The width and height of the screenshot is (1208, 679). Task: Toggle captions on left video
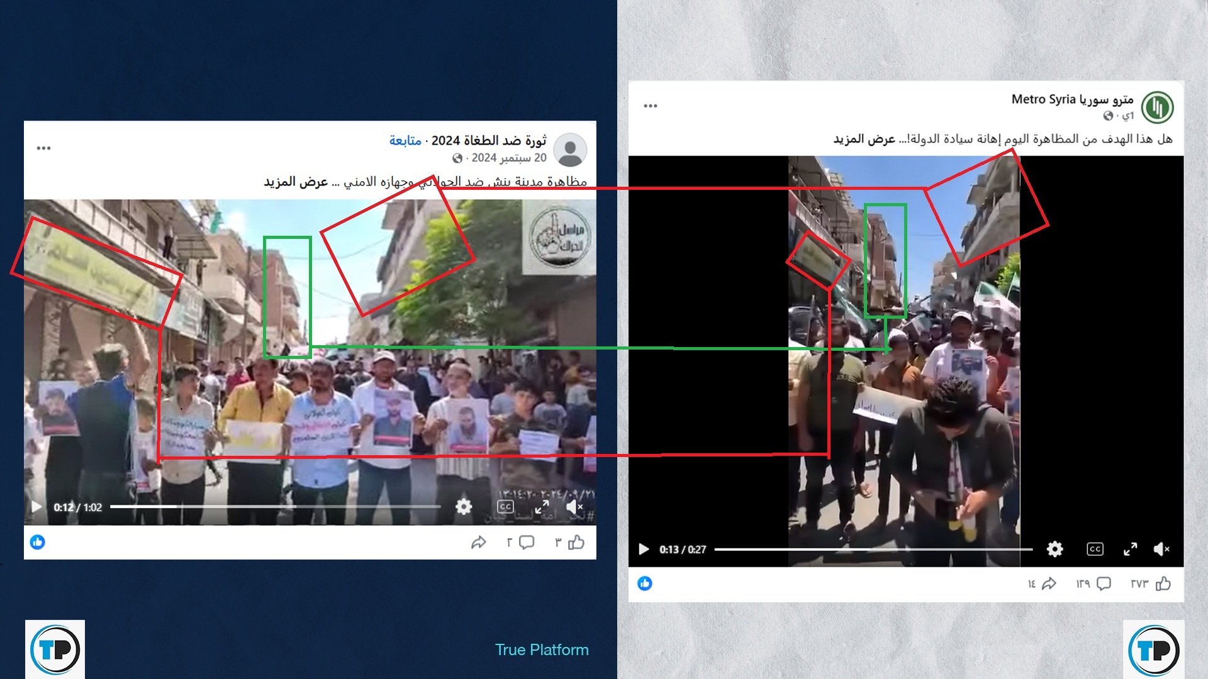pos(505,507)
